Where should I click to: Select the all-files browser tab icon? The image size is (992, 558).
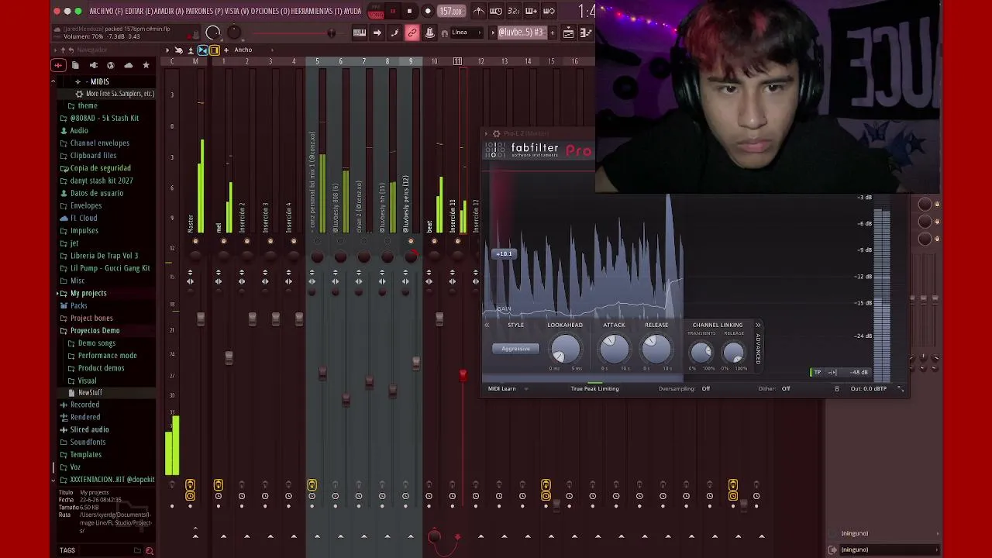pos(58,65)
